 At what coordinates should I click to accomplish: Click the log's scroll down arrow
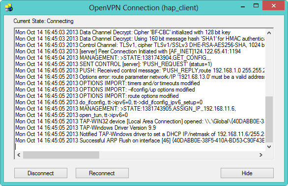269,147
